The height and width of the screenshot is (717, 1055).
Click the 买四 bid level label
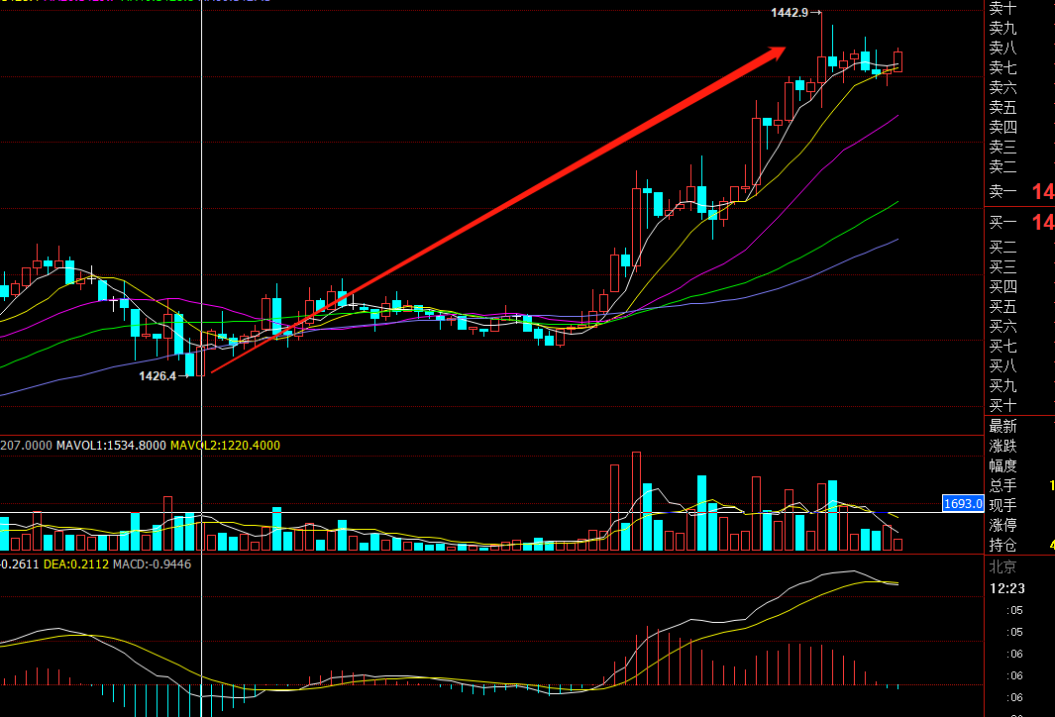tap(1003, 287)
